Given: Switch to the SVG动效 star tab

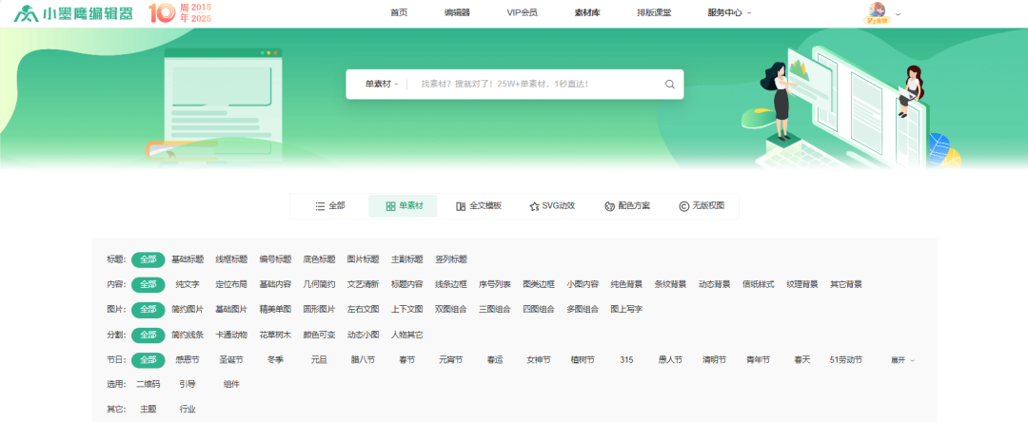Looking at the screenshot, I should click(x=552, y=205).
